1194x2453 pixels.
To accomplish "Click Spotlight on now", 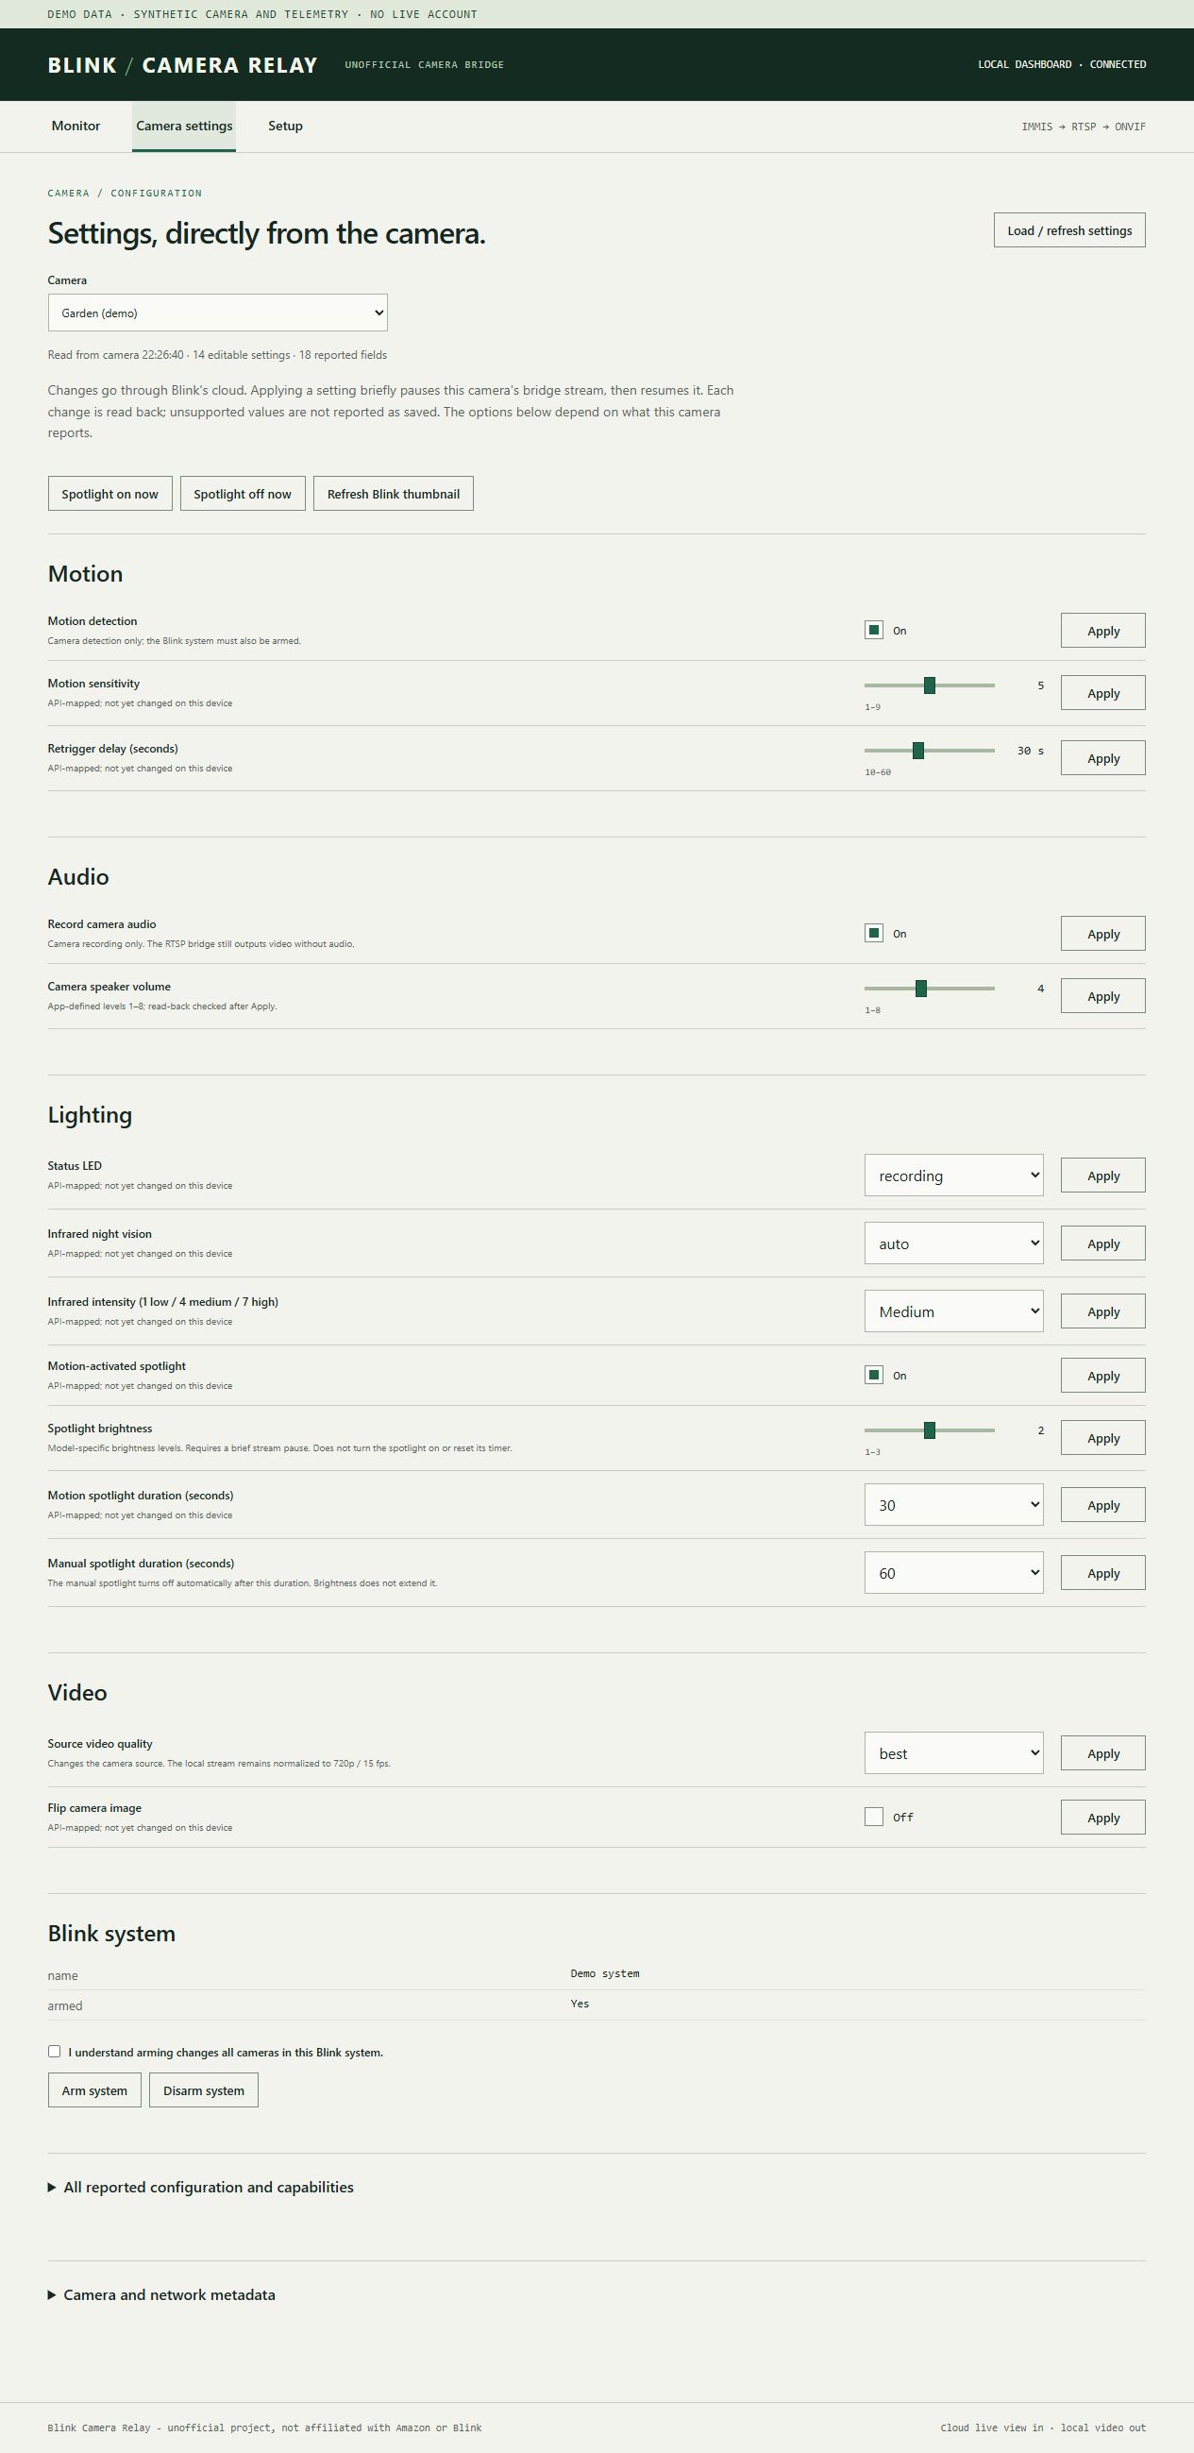I will (109, 493).
